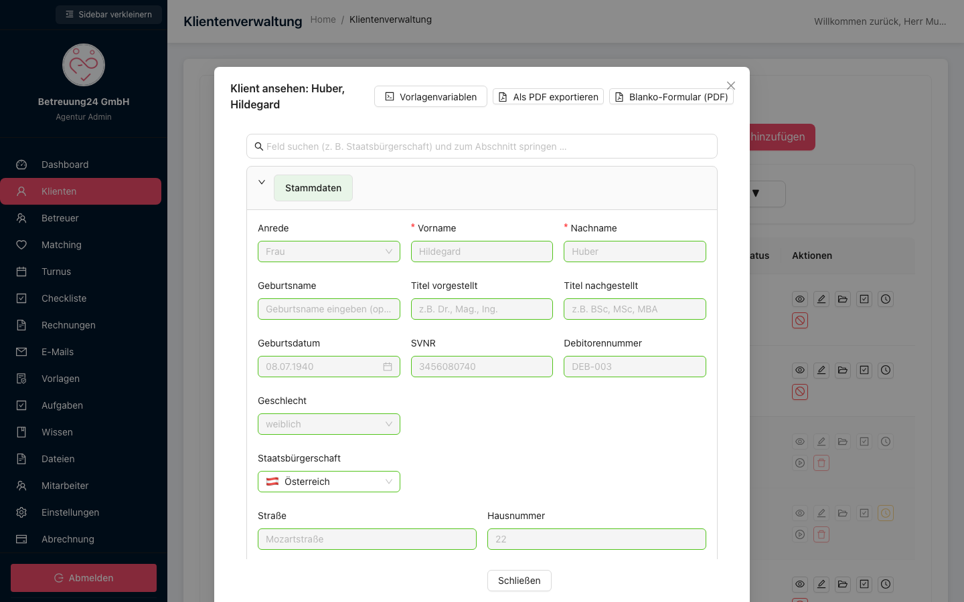
Task: Click the faded eye icon in third client row
Action: coord(800,441)
